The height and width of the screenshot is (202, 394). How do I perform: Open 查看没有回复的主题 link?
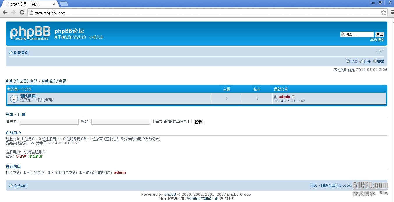[22, 81]
